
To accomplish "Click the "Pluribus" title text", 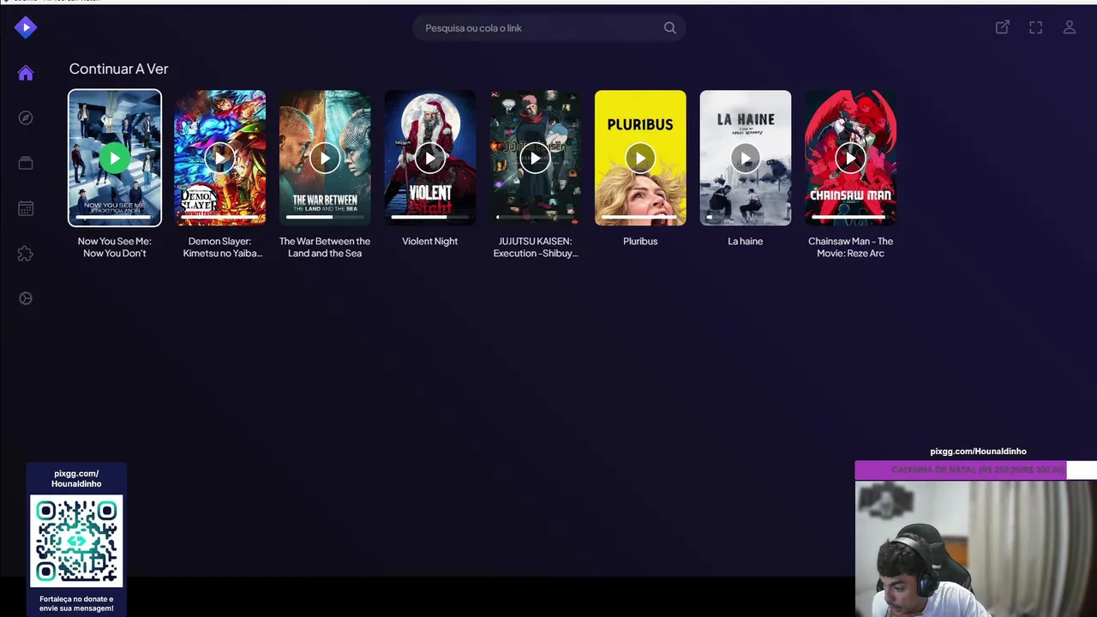I will (640, 241).
